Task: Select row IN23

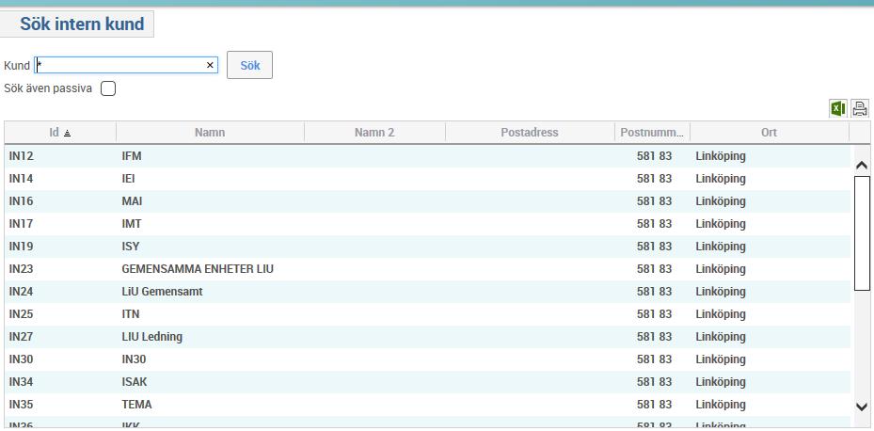Action: (x=427, y=269)
